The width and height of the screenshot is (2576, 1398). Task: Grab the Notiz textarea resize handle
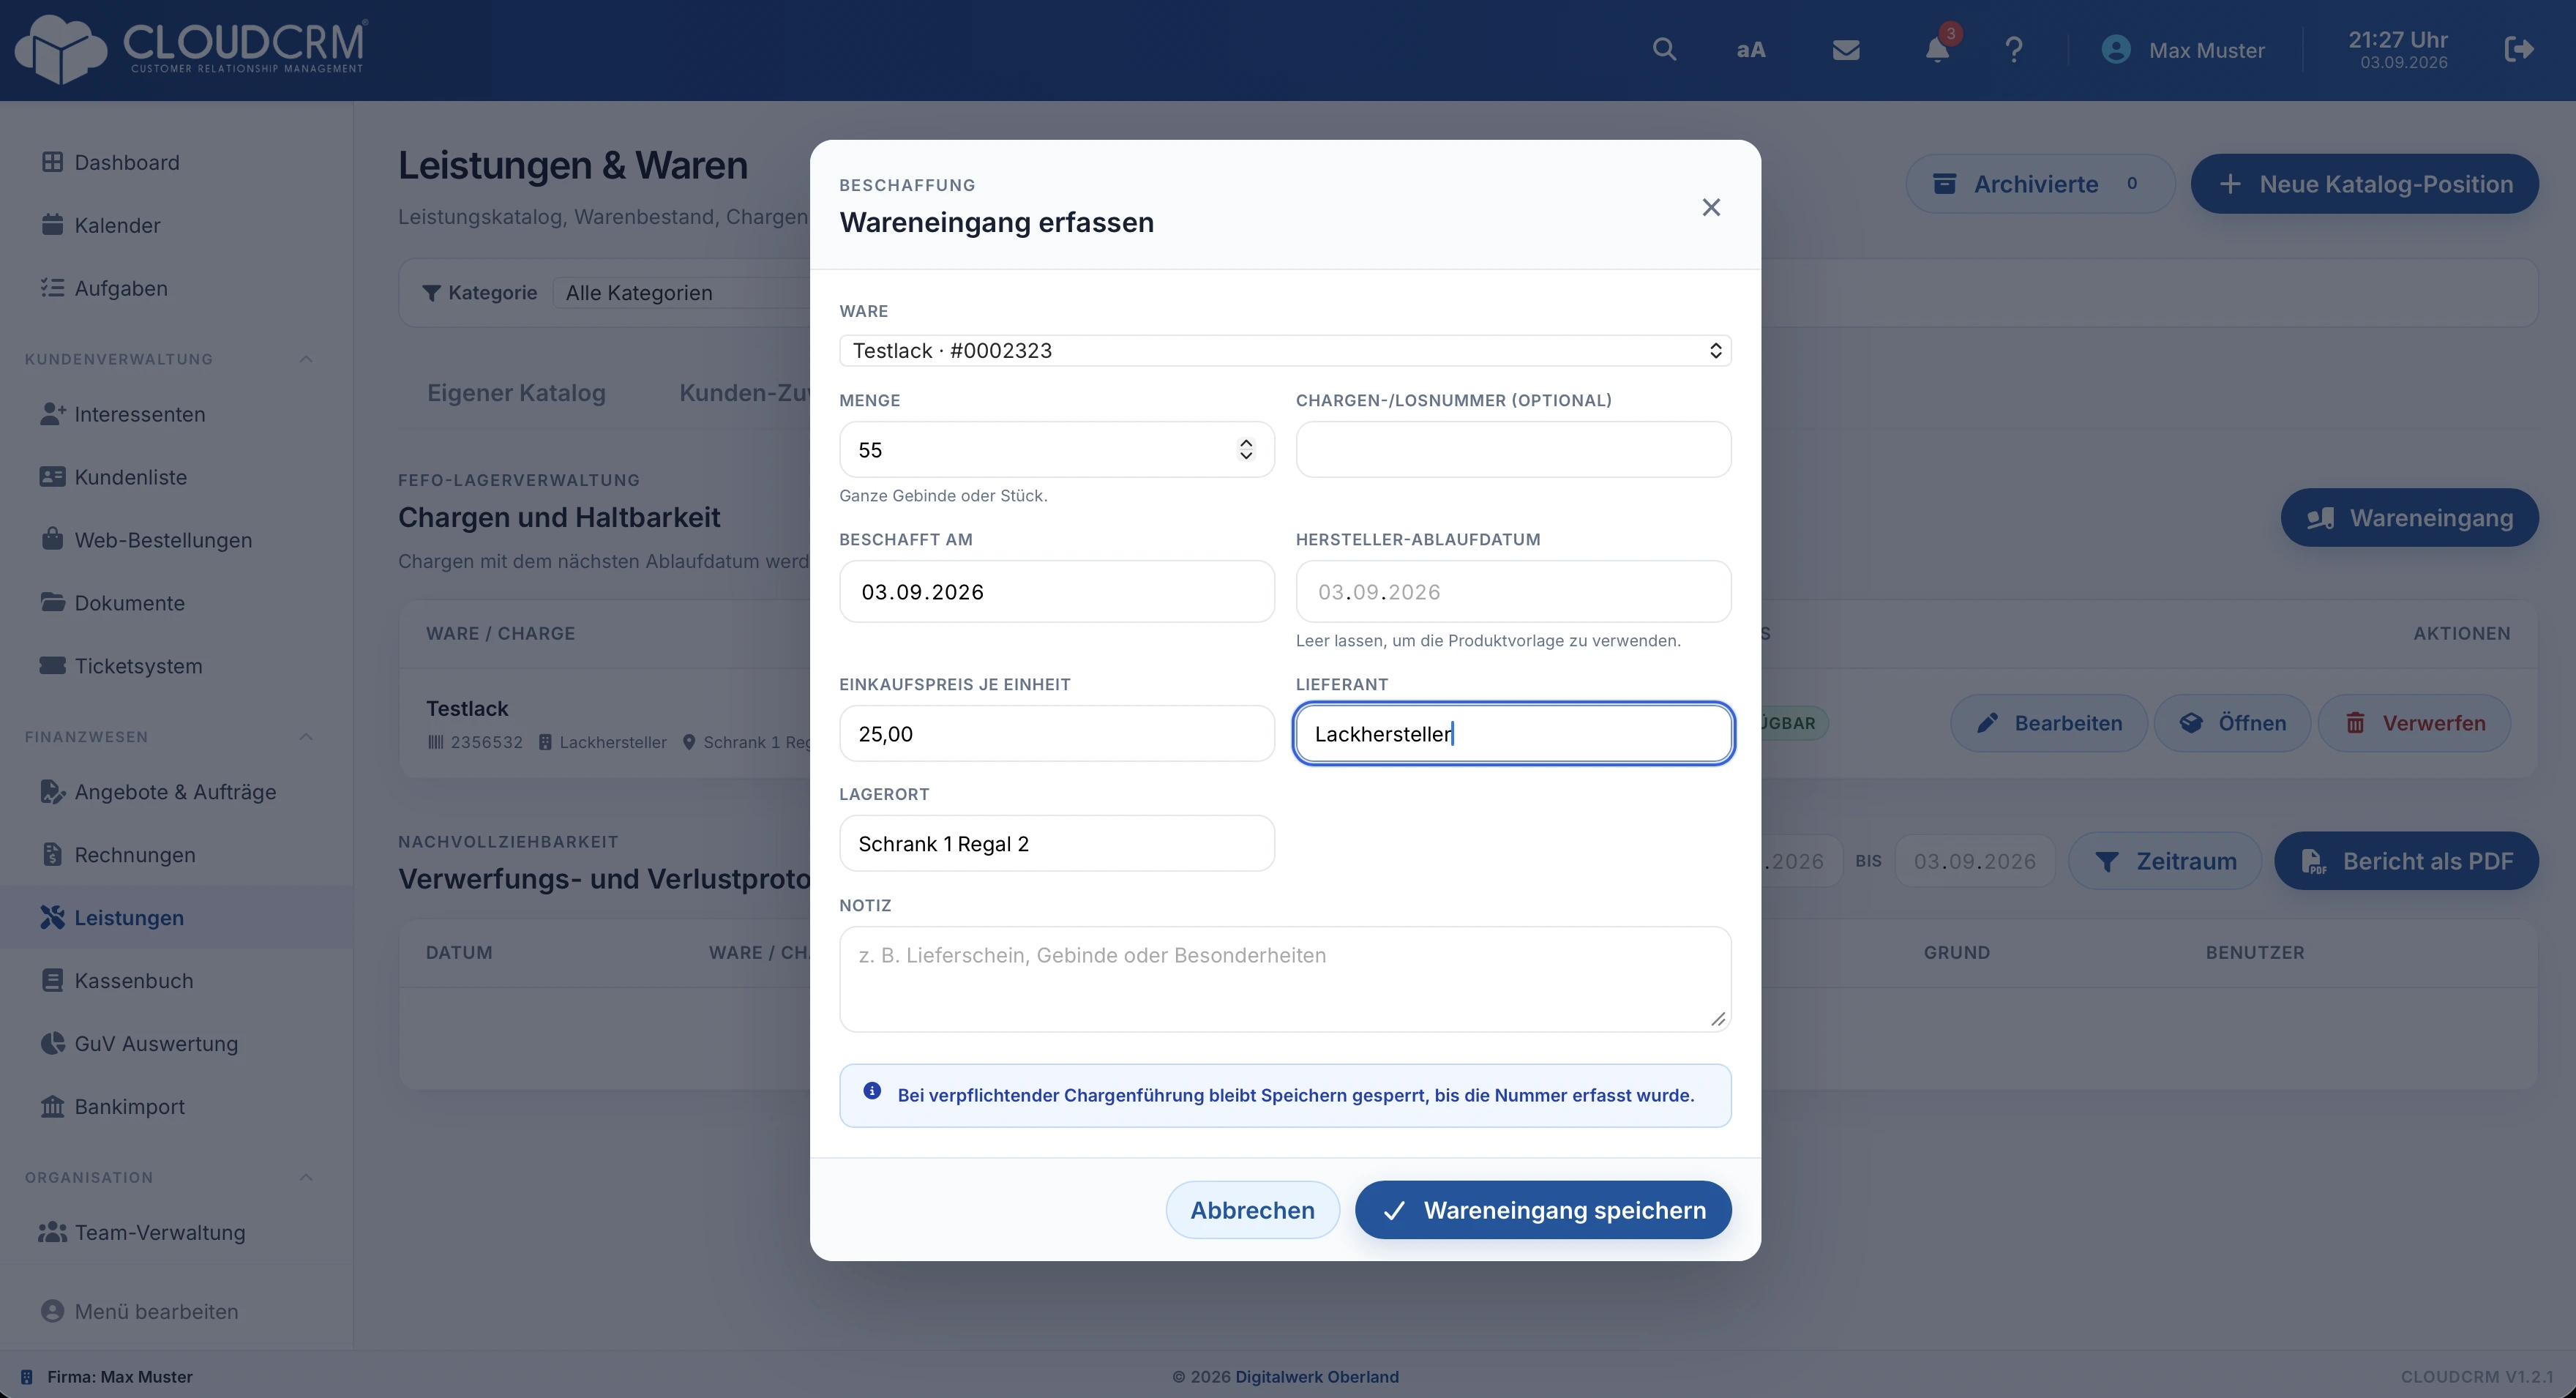coord(1718,1019)
